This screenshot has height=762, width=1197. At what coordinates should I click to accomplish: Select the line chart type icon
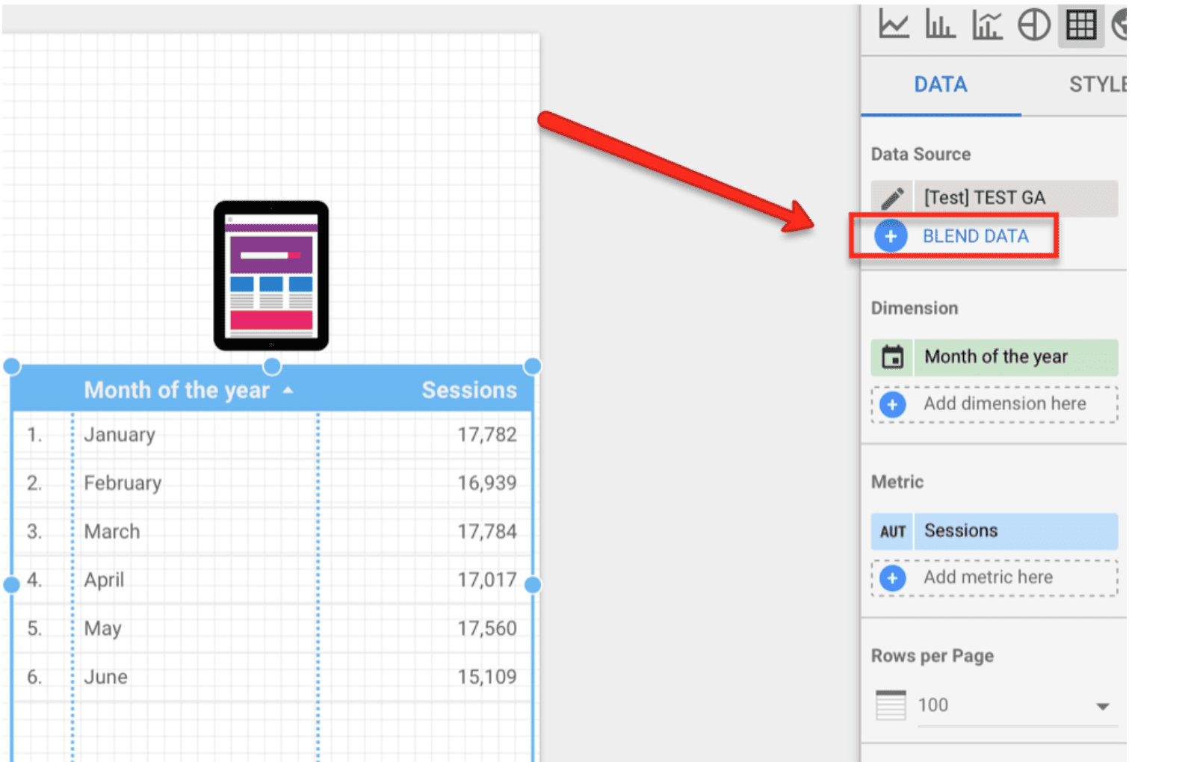point(893,25)
